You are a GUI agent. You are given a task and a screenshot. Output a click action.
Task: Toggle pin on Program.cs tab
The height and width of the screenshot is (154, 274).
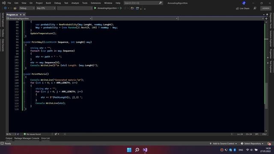coord(21,15)
